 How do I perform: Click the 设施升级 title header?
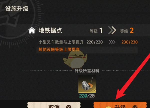point(17,8)
